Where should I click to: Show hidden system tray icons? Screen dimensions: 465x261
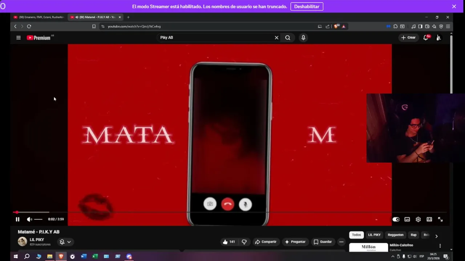pos(393,256)
